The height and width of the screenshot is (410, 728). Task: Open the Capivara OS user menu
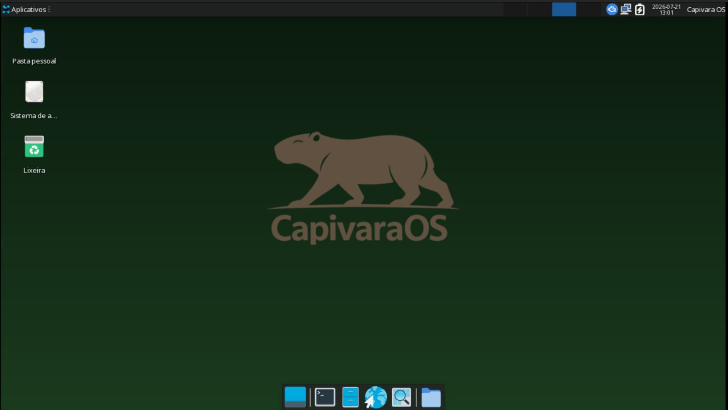coord(706,10)
